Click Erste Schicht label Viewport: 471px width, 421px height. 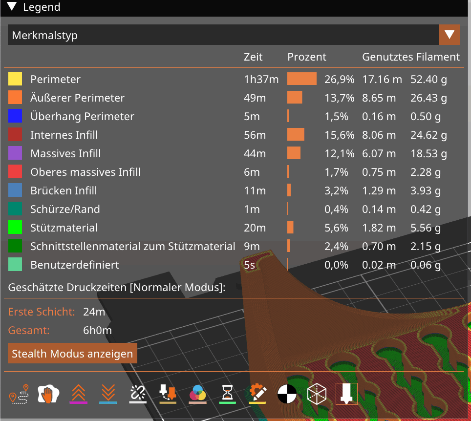(x=42, y=312)
